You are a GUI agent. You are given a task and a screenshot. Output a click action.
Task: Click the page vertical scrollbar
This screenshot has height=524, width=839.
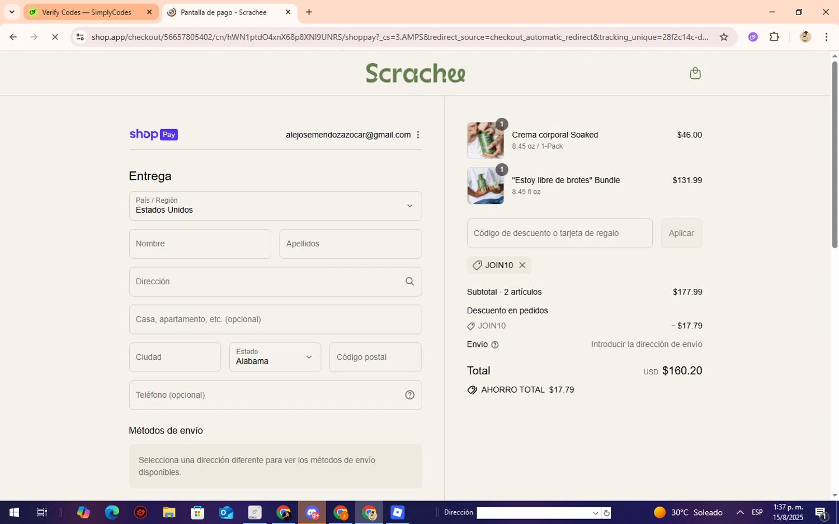[x=835, y=154]
